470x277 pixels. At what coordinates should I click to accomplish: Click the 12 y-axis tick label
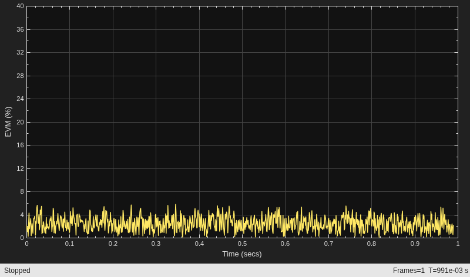click(20, 168)
